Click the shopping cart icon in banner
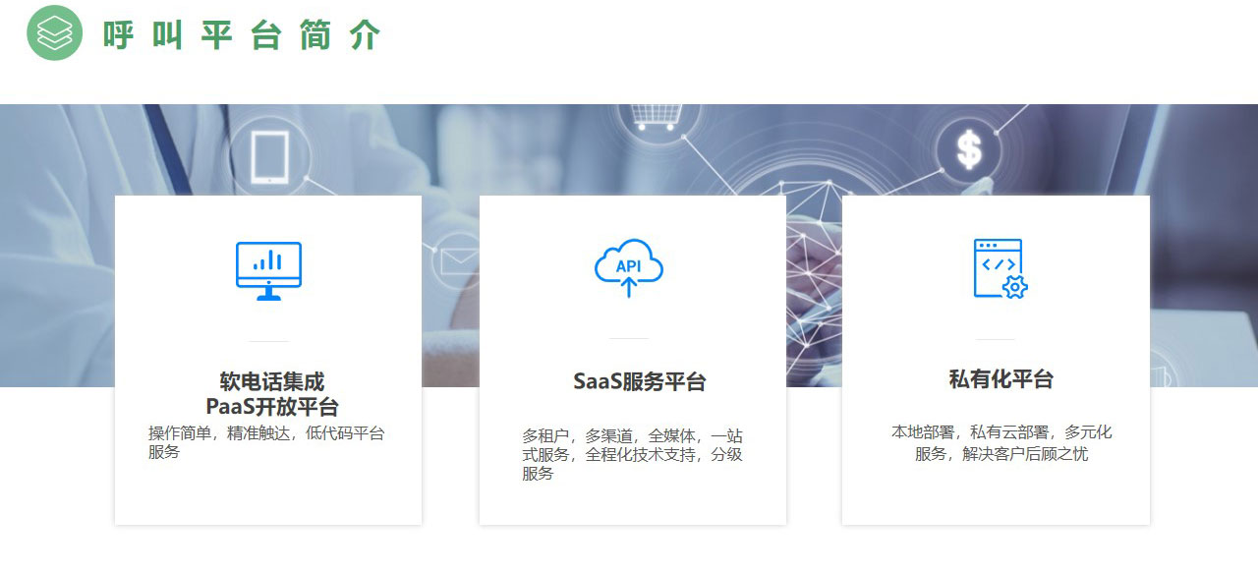The width and height of the screenshot is (1258, 572). tap(655, 116)
